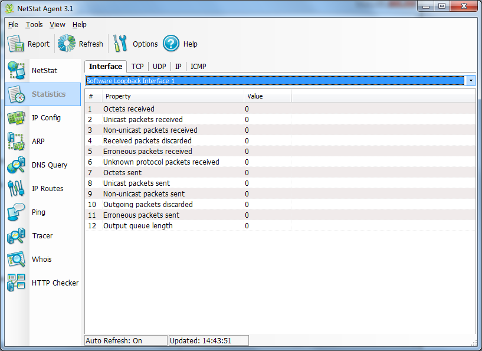The width and height of the screenshot is (482, 351).
Task: Click the Options toolbar label
Action: click(145, 44)
